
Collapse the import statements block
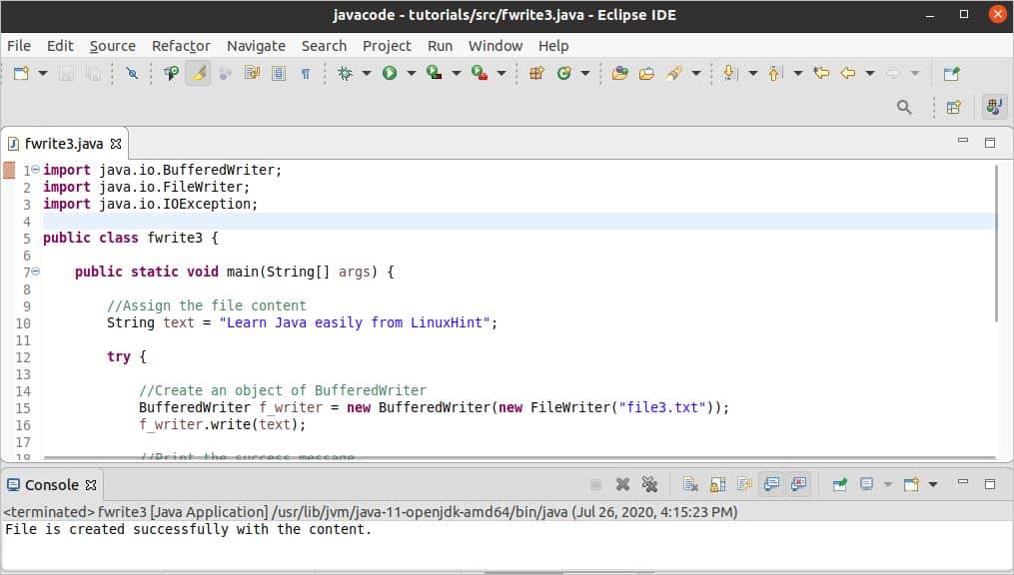point(35,170)
